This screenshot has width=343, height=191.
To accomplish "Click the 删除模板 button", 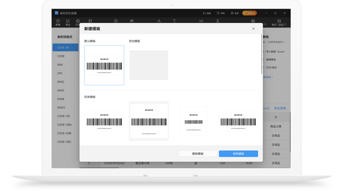I will [x=198, y=154].
